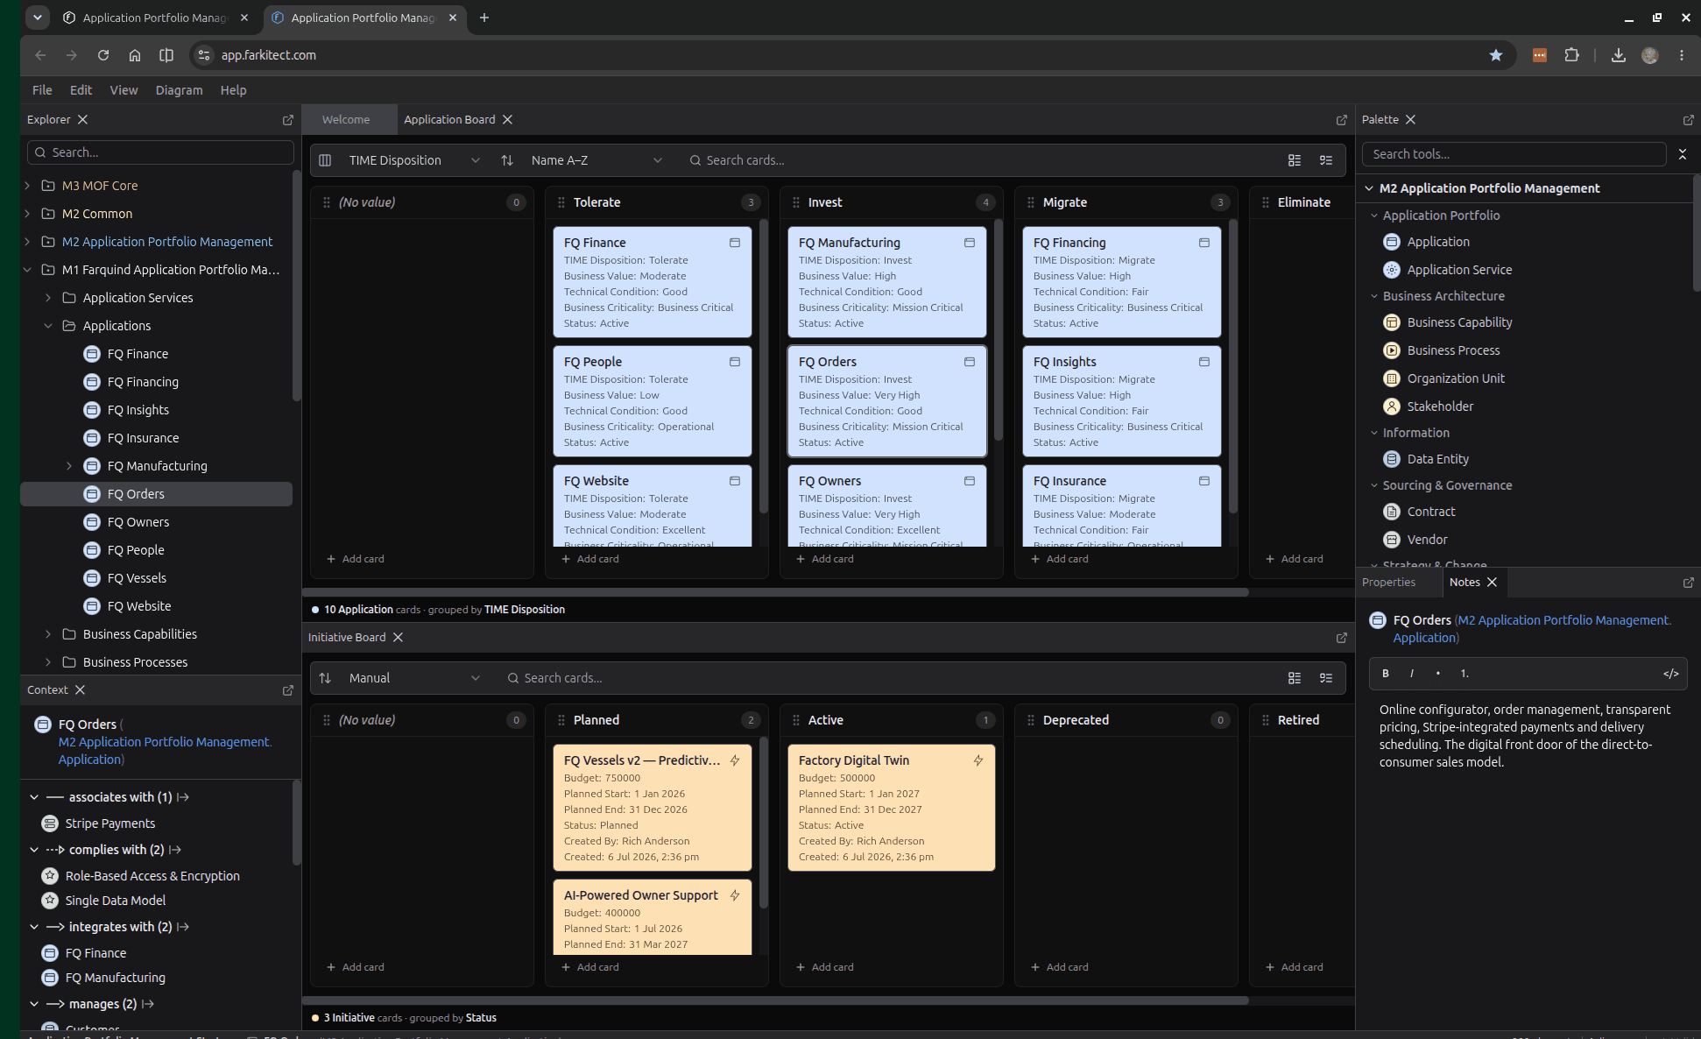Toggle card detail view on Initiative Board
1701x1039 pixels.
point(1295,678)
